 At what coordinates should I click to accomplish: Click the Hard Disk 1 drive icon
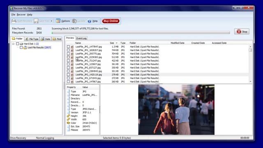[x=21, y=44]
